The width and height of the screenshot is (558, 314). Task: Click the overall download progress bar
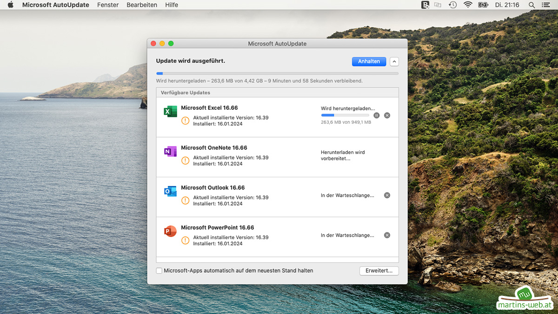pyautogui.click(x=277, y=73)
